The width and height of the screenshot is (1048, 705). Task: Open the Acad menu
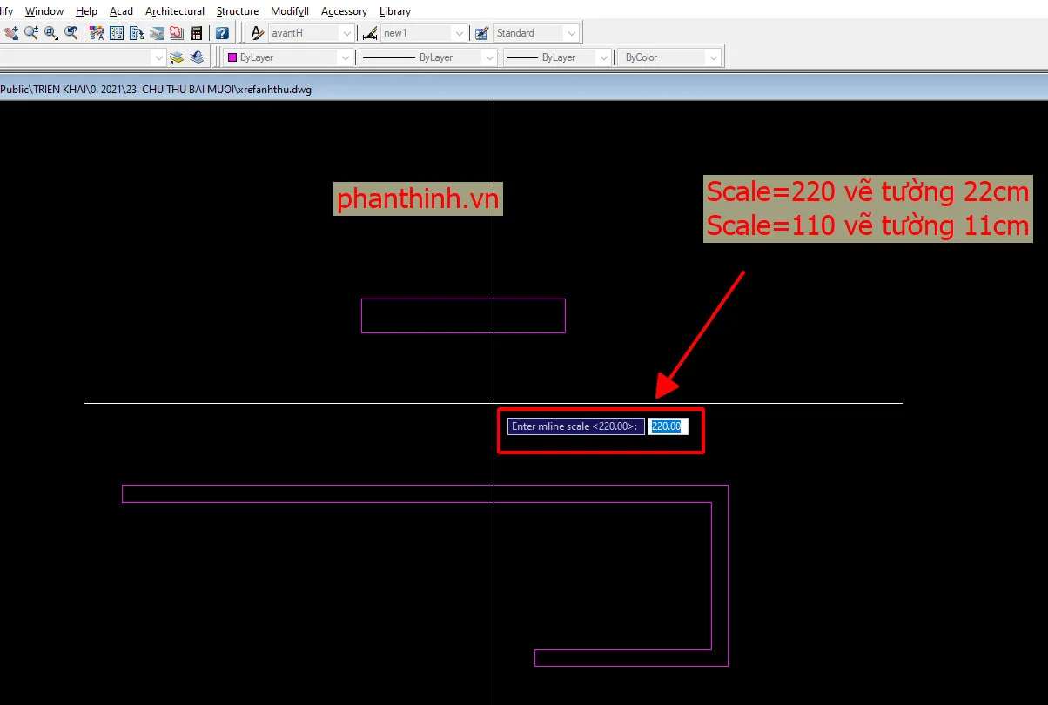pos(121,11)
